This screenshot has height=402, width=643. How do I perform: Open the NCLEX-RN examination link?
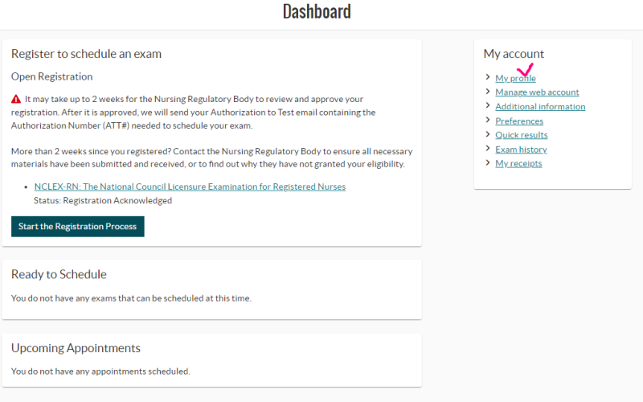tap(190, 187)
